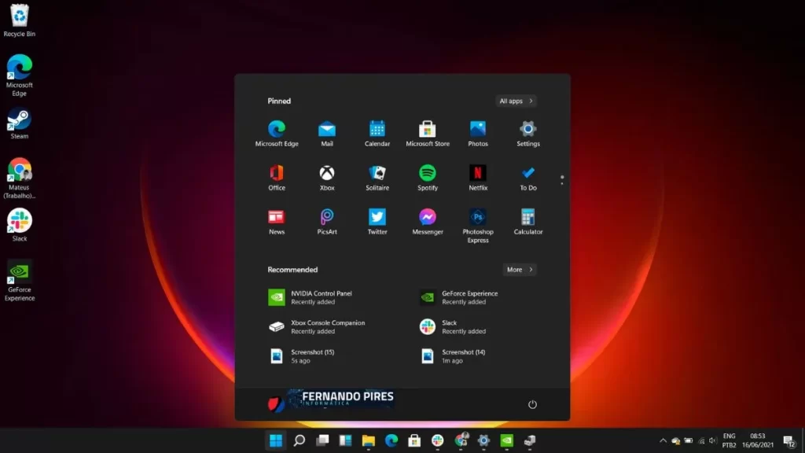Open Screenshot (14) recent file
Image resolution: width=805 pixels, height=453 pixels.
(452, 356)
